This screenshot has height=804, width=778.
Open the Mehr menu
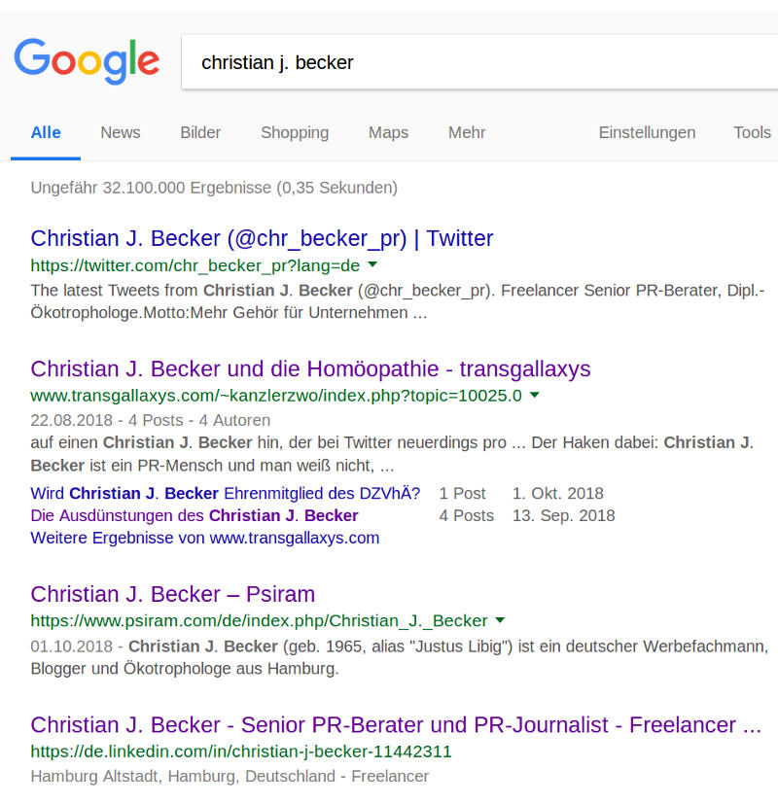[467, 132]
